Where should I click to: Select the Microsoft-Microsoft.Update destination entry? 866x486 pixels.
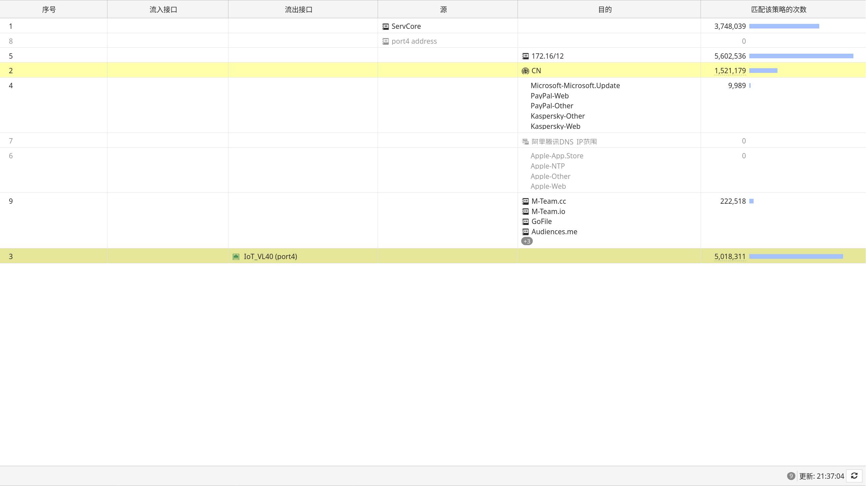tap(575, 86)
